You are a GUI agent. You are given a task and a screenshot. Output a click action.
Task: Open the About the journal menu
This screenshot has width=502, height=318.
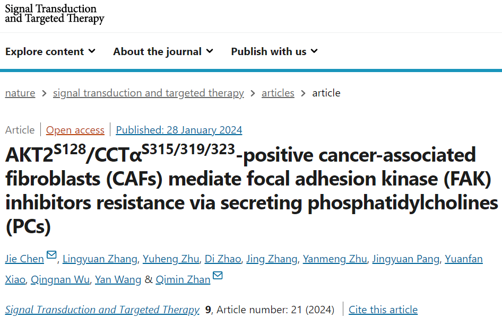coord(163,51)
